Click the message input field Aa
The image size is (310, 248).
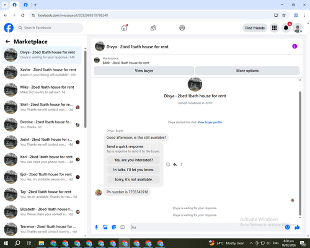pos(206,228)
